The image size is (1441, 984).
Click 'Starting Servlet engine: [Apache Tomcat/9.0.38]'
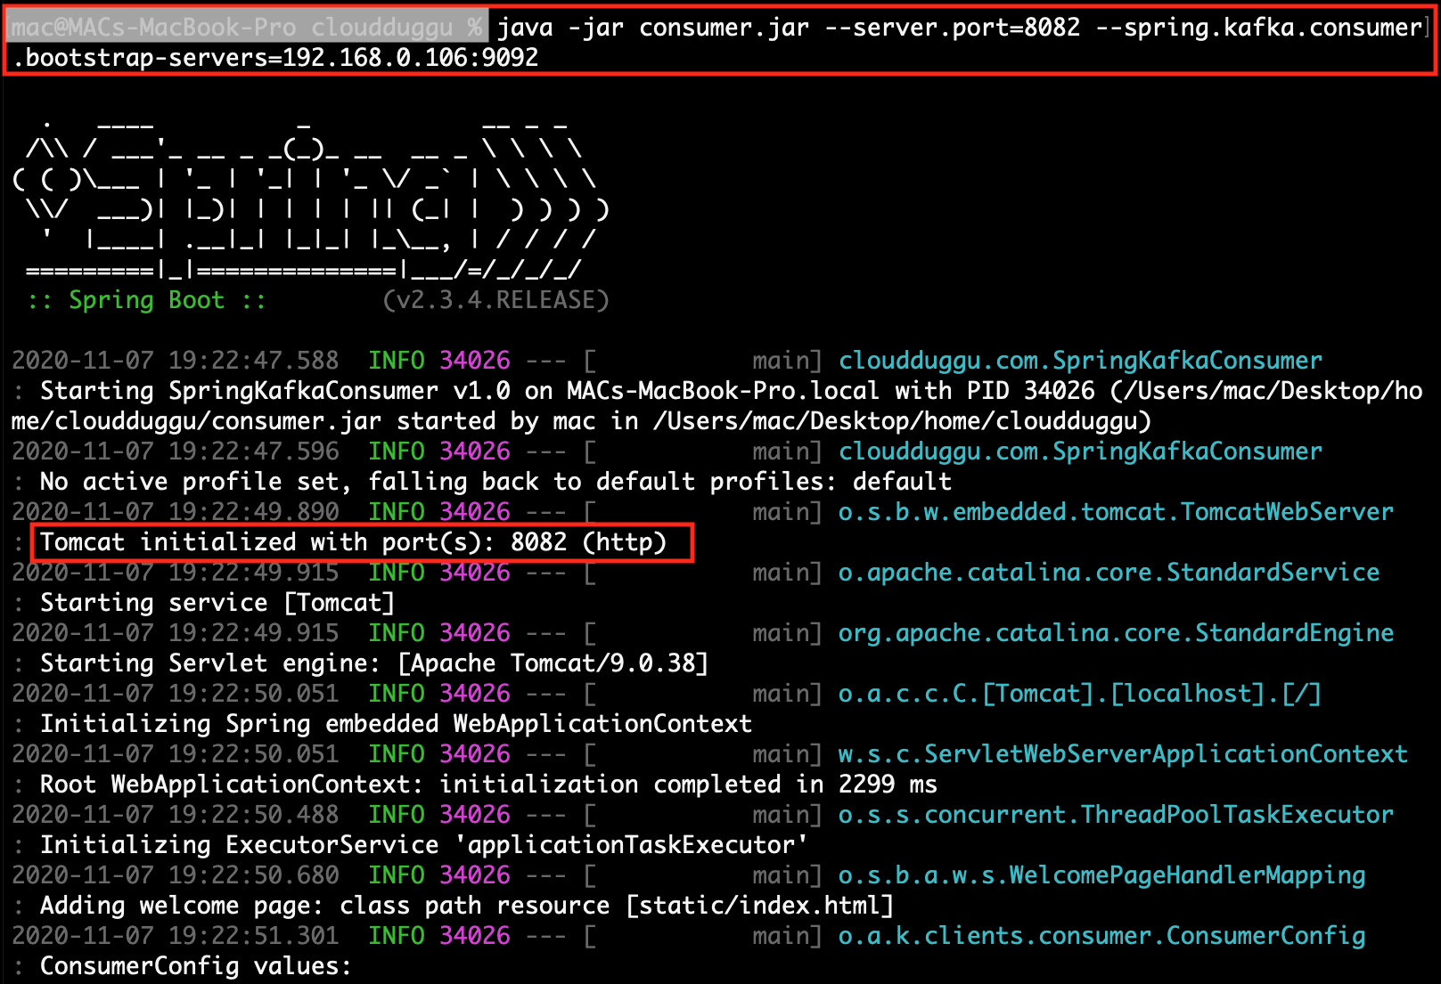[x=374, y=663]
